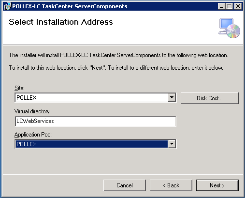Click the installer icon in title bar
Image resolution: width=245 pixels, height=198 pixels.
click(x=7, y=6)
